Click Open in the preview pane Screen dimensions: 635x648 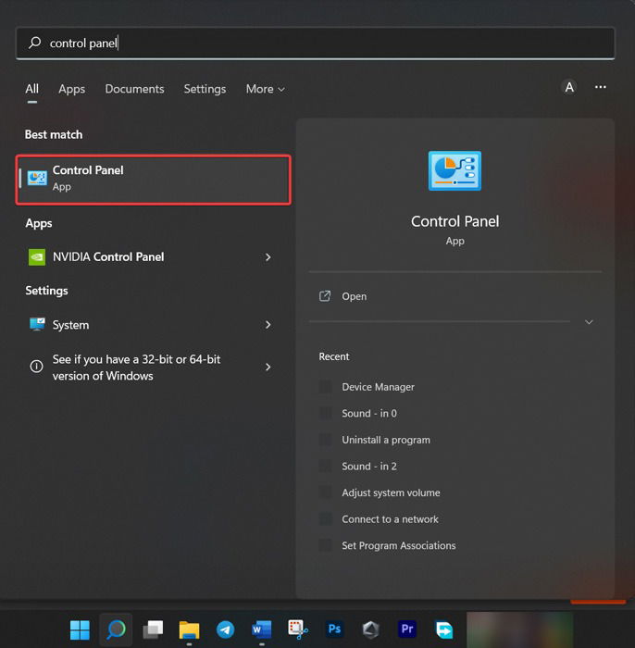(x=354, y=296)
